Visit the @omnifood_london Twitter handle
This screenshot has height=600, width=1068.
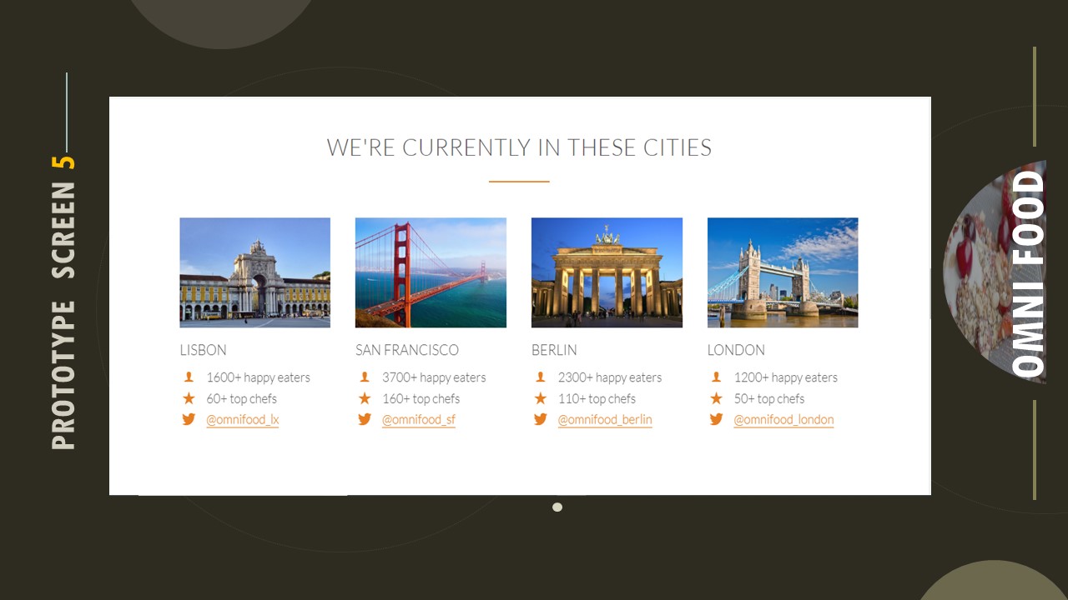[783, 420]
